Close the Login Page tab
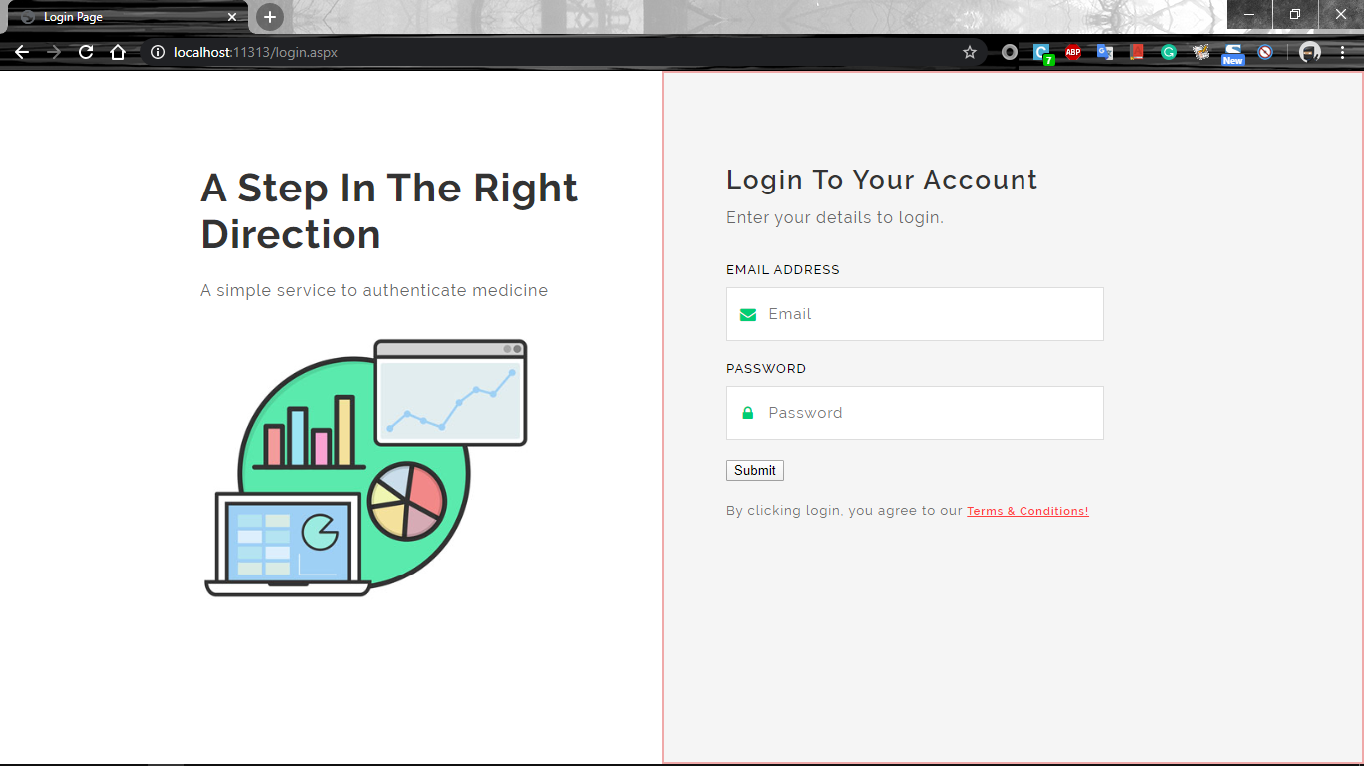 pos(232,17)
